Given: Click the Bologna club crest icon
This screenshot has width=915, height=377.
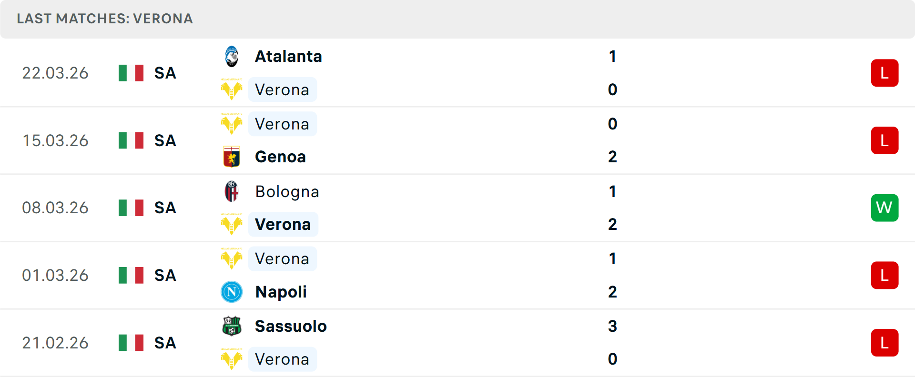Looking at the screenshot, I should click(232, 191).
